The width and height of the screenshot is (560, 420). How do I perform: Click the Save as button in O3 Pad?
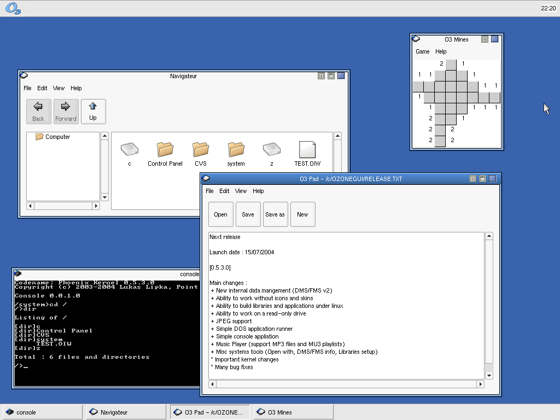coord(275,214)
